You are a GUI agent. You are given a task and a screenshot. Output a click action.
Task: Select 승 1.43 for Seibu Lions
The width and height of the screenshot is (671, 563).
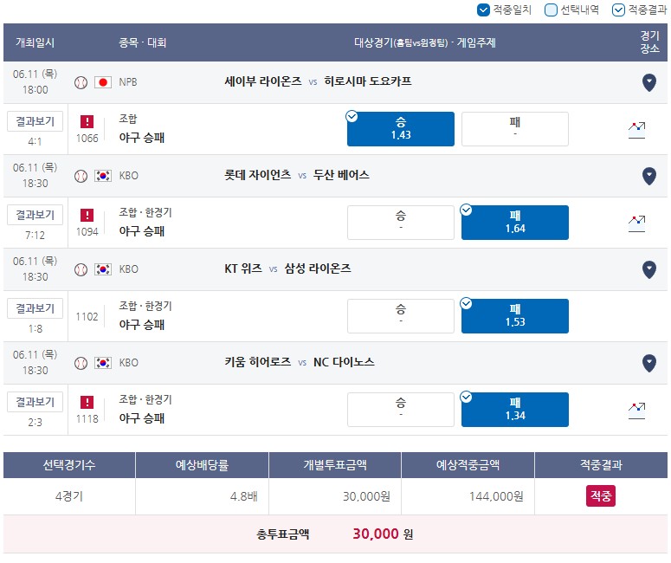[401, 129]
